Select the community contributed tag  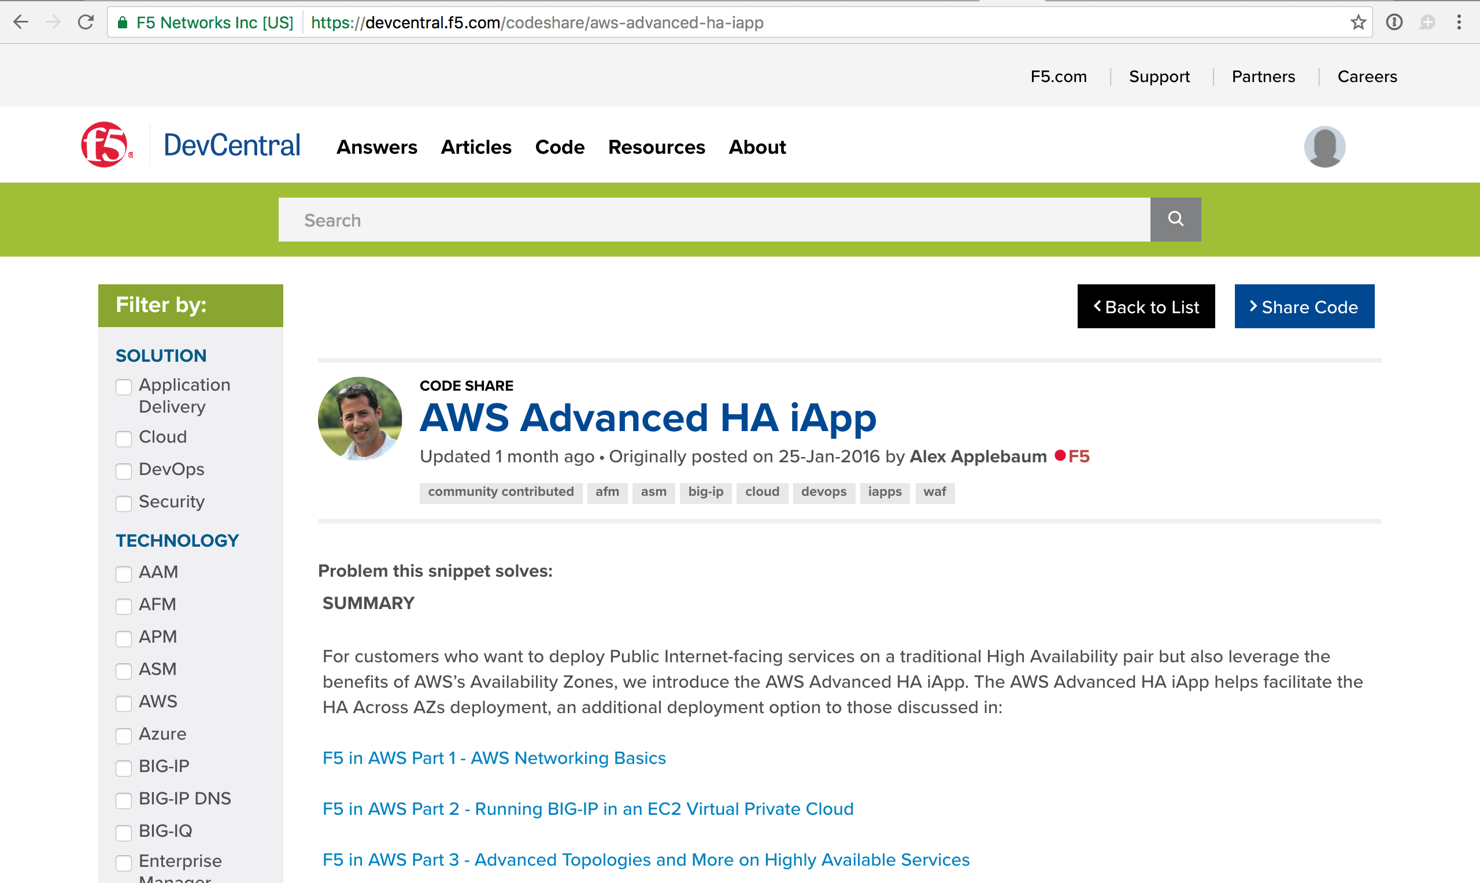pyautogui.click(x=501, y=492)
